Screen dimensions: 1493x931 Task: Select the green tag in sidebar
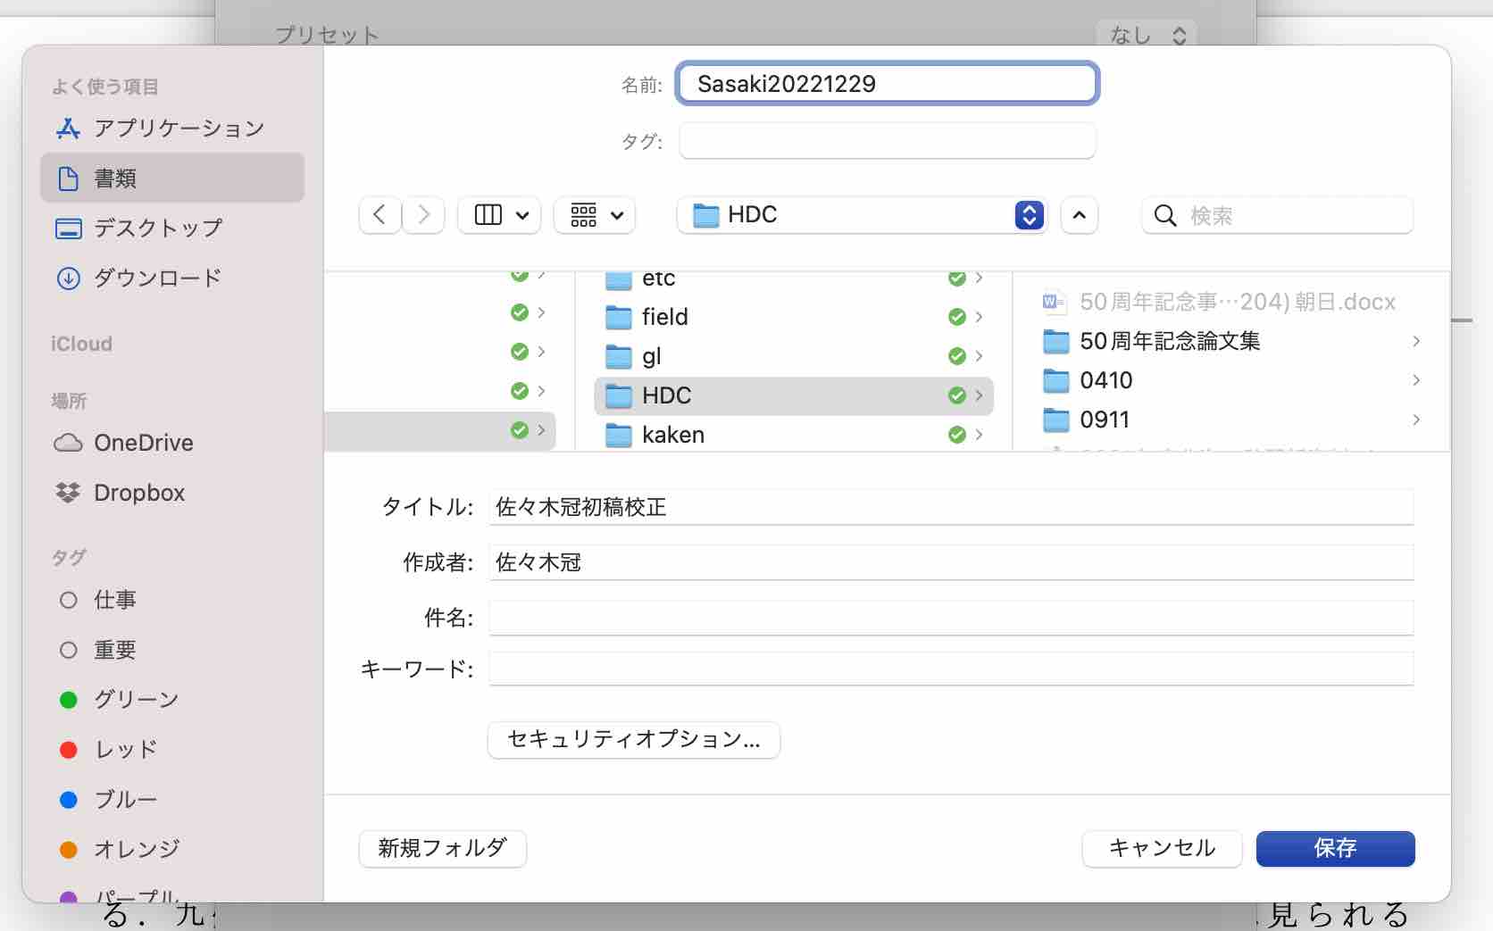(136, 700)
